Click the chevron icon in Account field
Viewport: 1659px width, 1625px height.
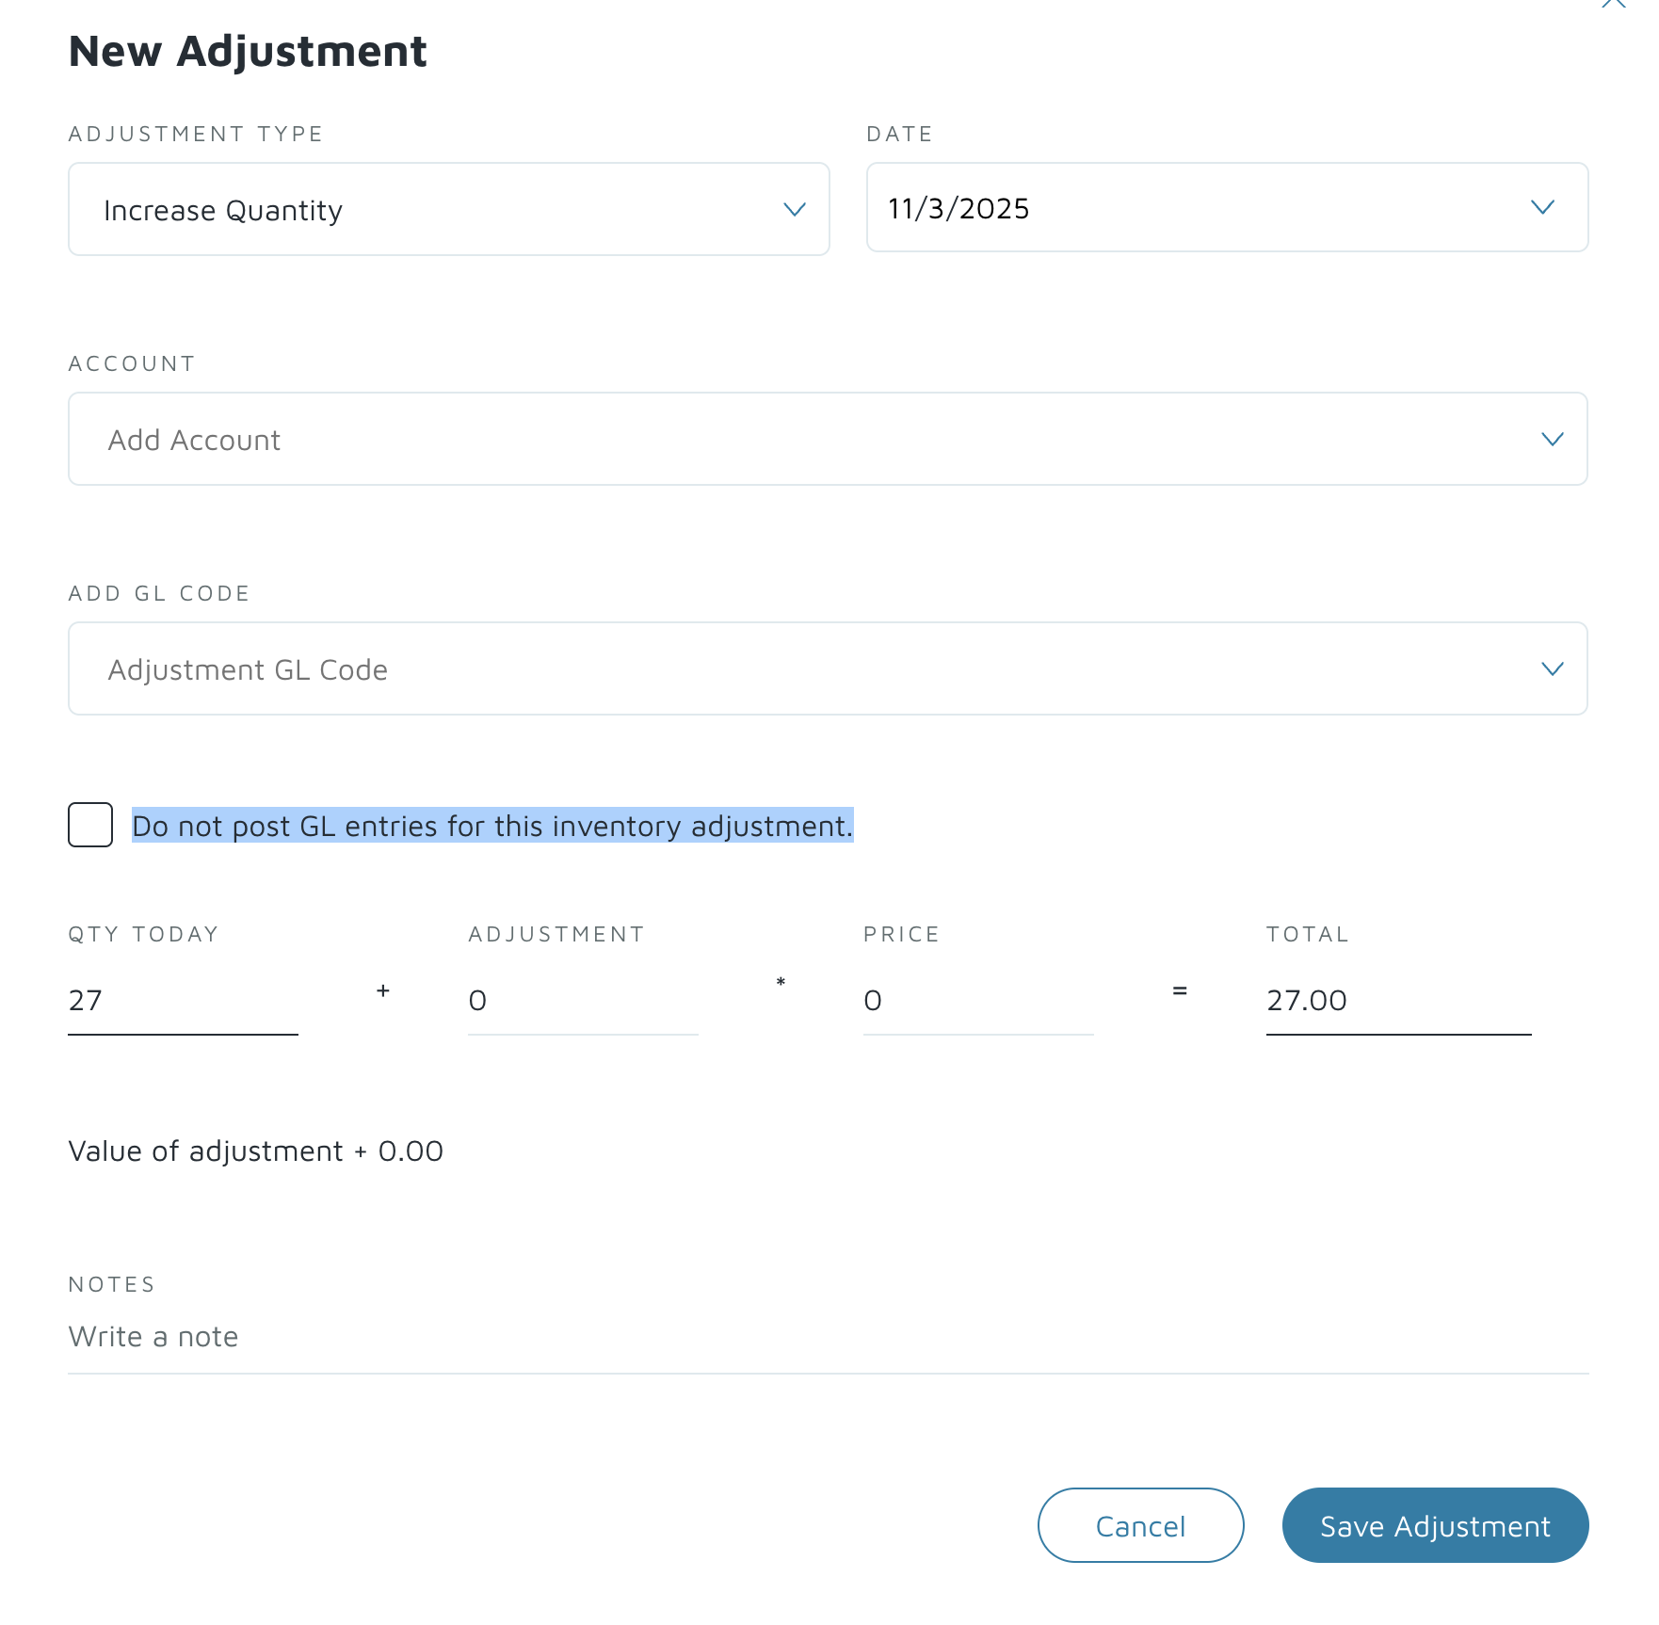[1553, 439]
